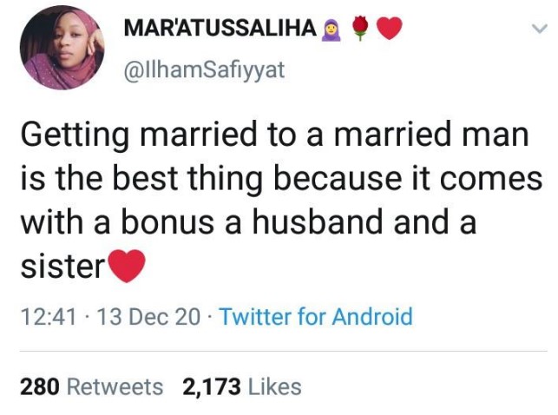Open the Twitter for Android source link
Image resolution: width=558 pixels, height=415 pixels.
click(316, 317)
